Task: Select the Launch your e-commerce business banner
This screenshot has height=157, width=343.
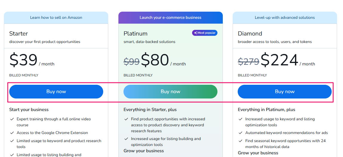Action: pos(170,18)
